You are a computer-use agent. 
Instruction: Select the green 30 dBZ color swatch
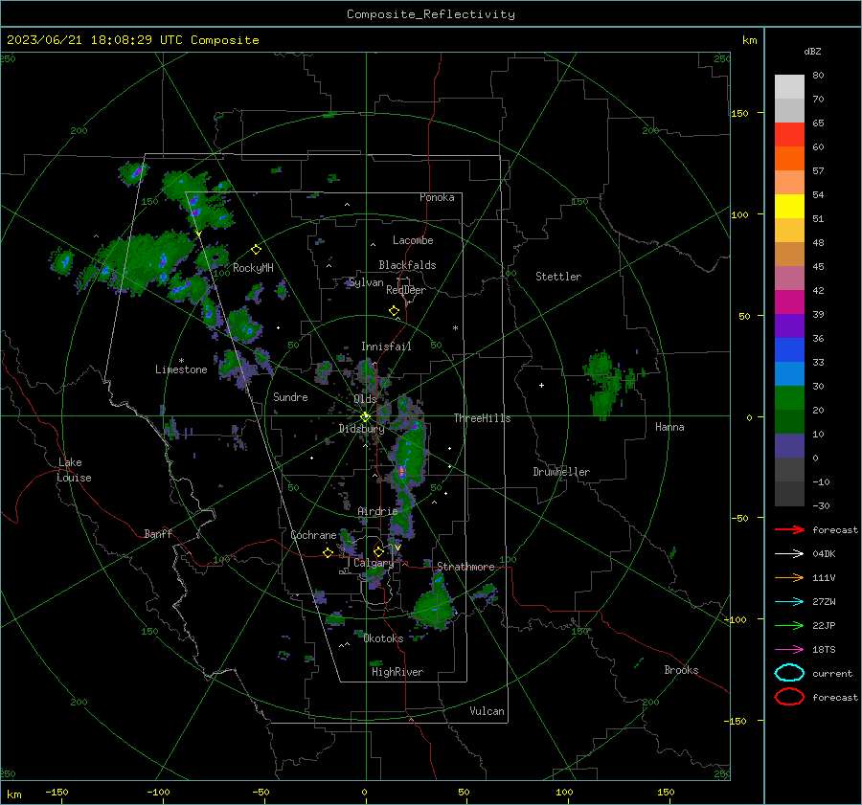pos(789,397)
